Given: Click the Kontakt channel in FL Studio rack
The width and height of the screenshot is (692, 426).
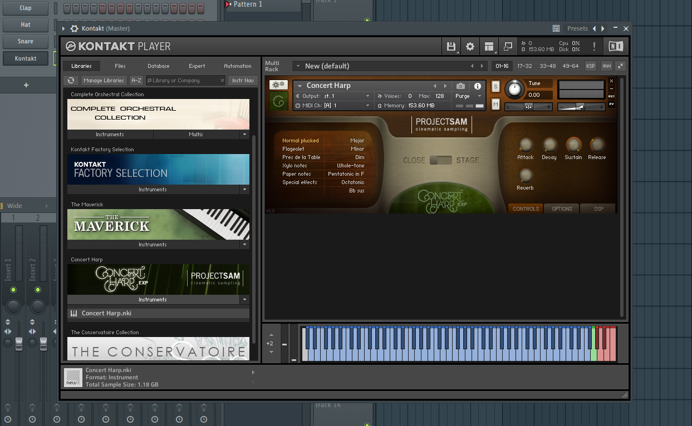Looking at the screenshot, I should click(x=26, y=58).
